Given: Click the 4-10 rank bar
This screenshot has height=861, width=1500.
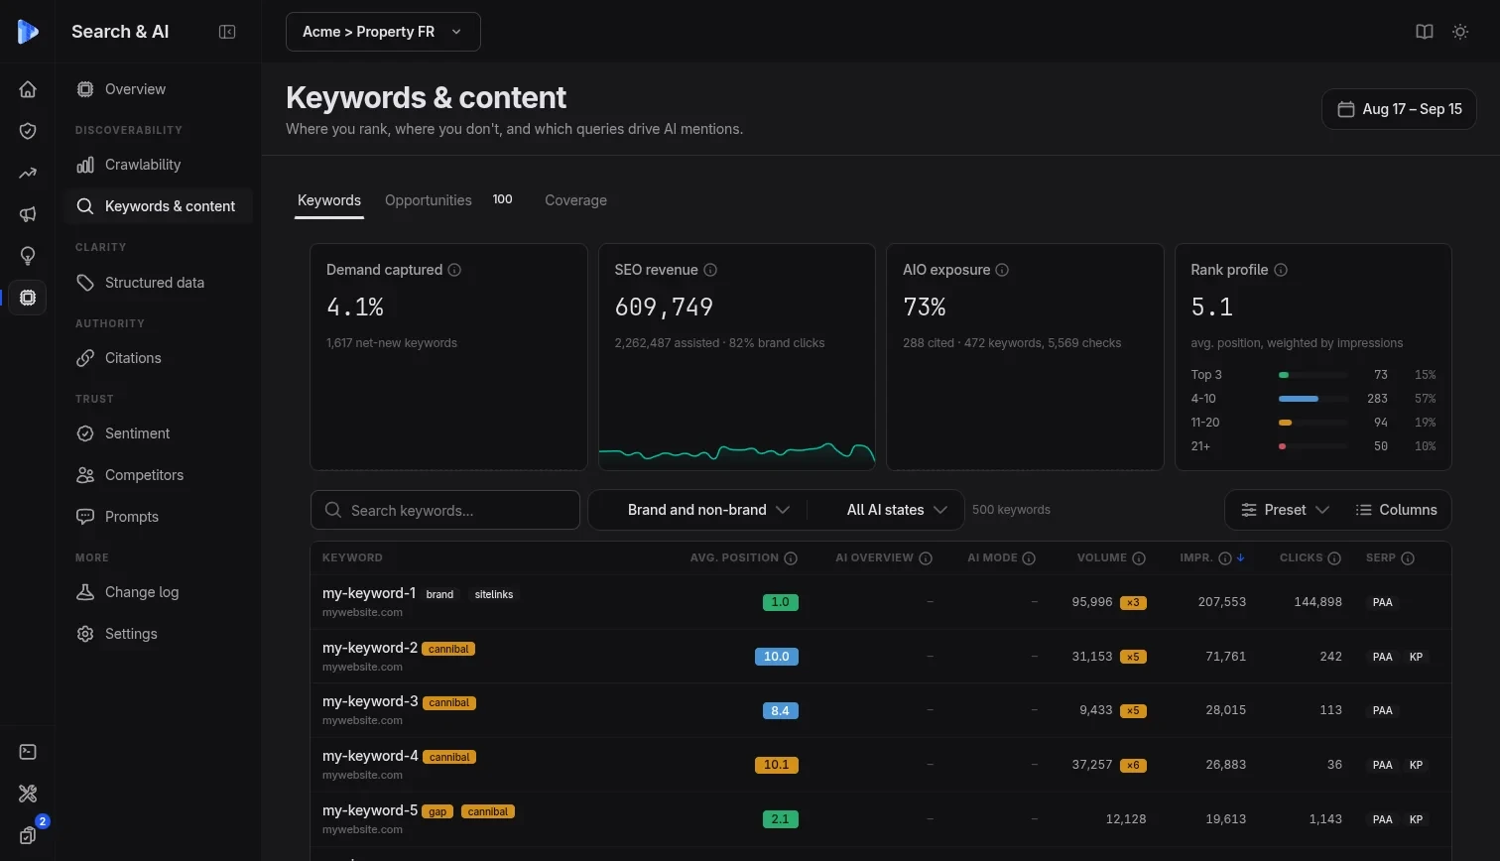Looking at the screenshot, I should coord(1312,399).
